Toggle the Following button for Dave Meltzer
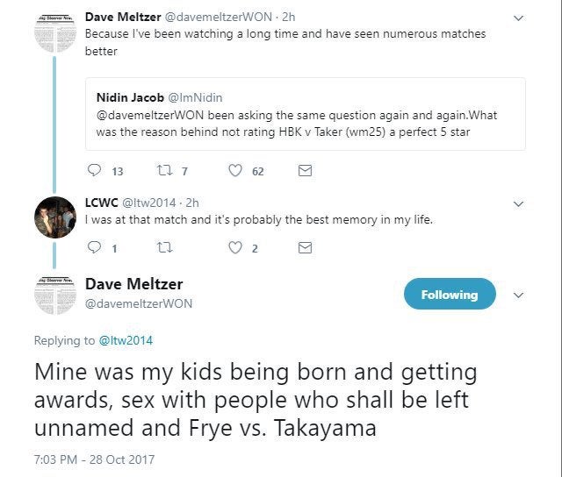The height and width of the screenshot is (477, 562). pyautogui.click(x=450, y=295)
